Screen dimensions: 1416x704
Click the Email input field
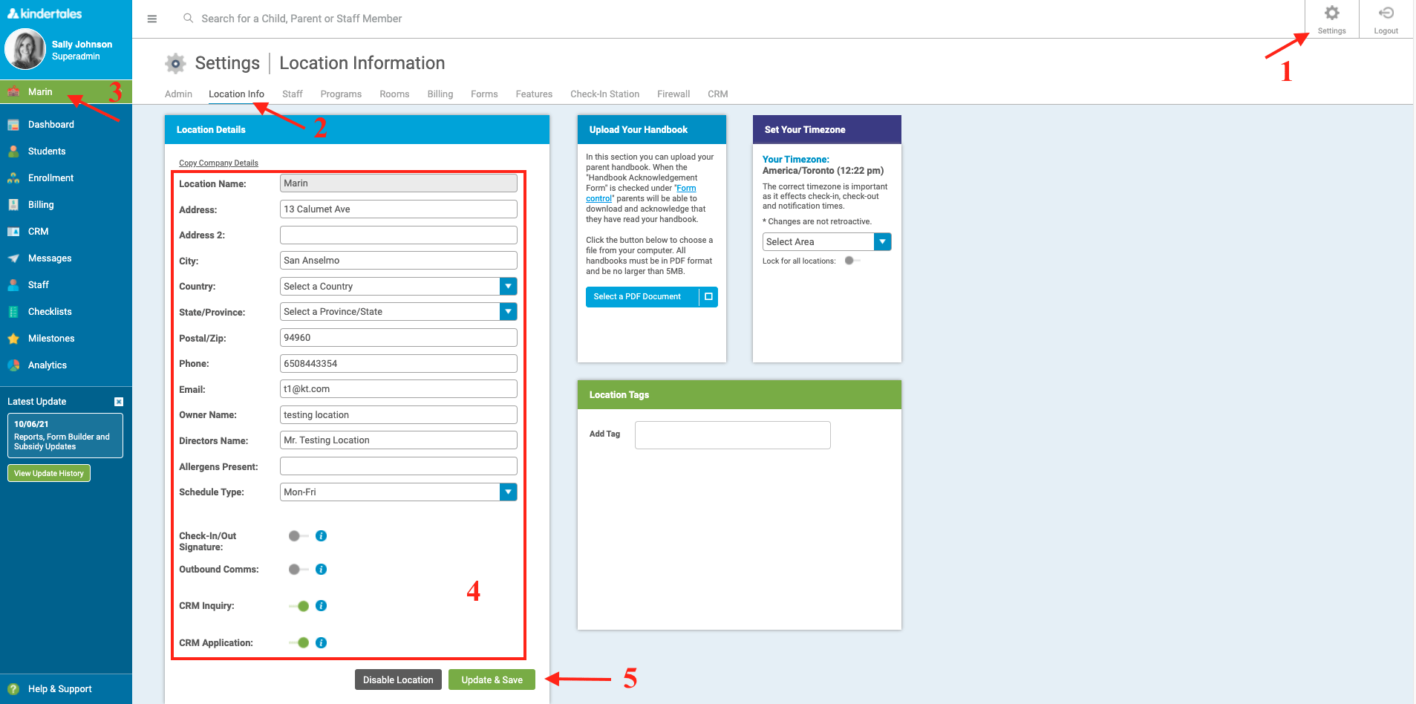coord(399,389)
